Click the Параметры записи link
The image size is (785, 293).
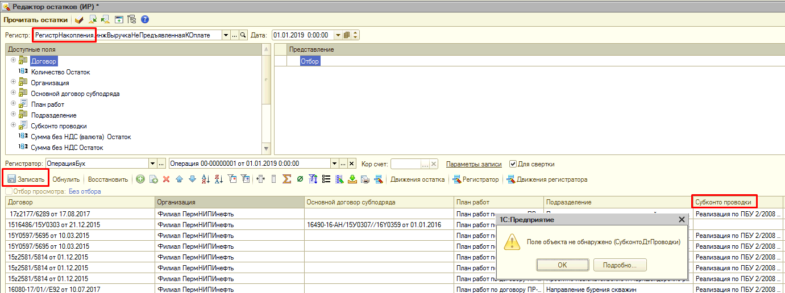click(x=474, y=164)
